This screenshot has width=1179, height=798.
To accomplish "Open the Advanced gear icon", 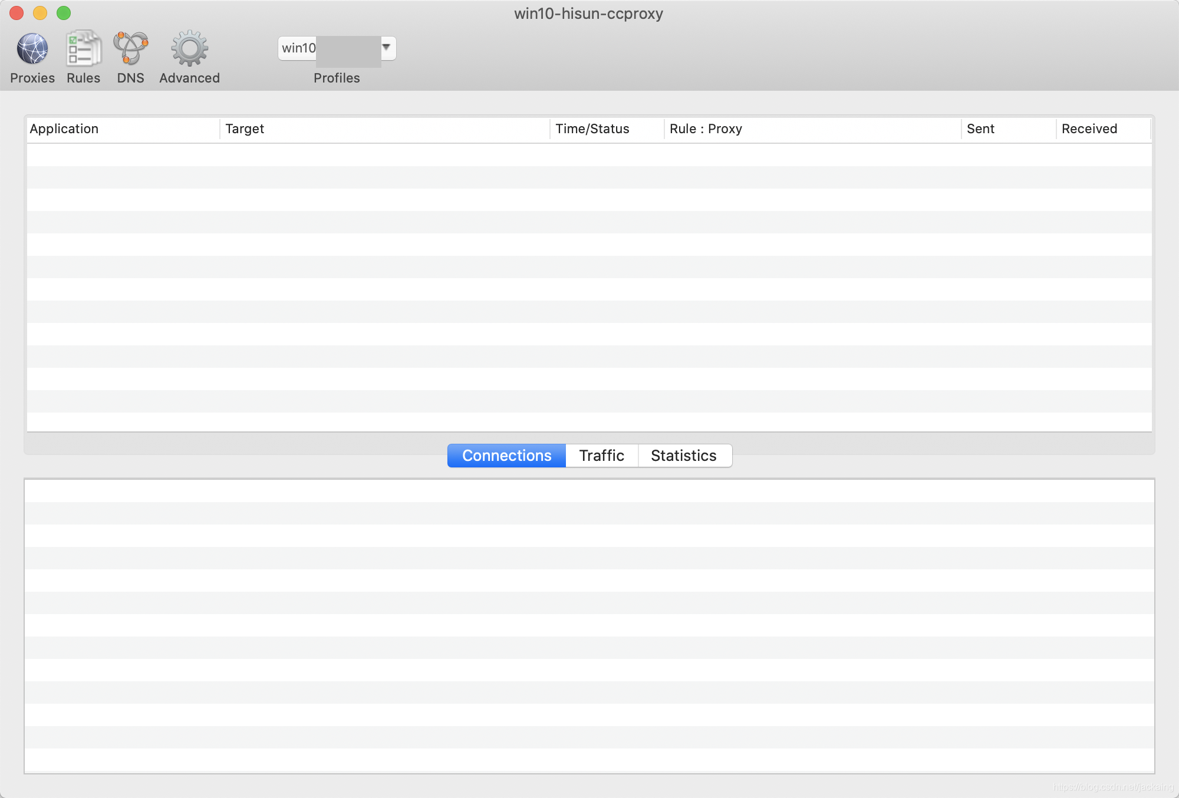I will click(x=189, y=49).
